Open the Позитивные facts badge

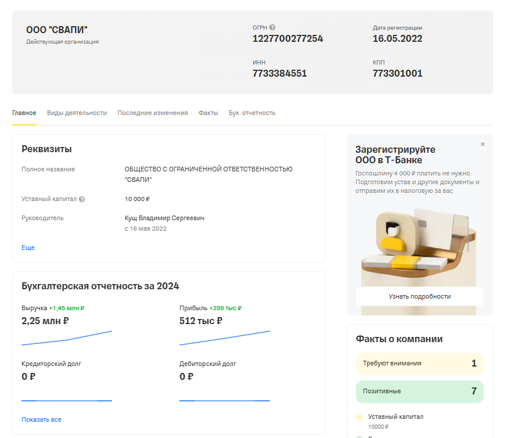point(419,392)
